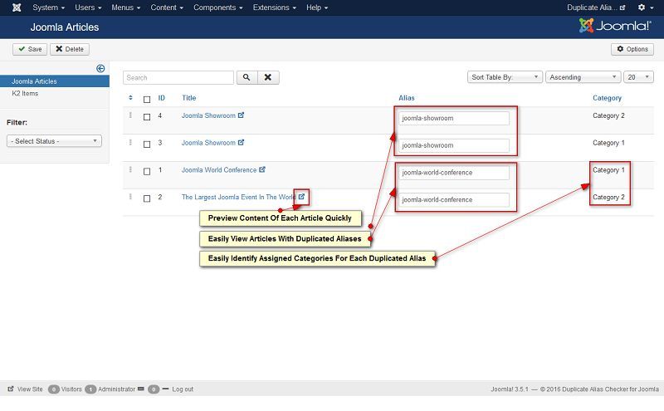Click the messages envelope icon in the footer
This screenshot has height=411, width=664.
click(x=140, y=389)
